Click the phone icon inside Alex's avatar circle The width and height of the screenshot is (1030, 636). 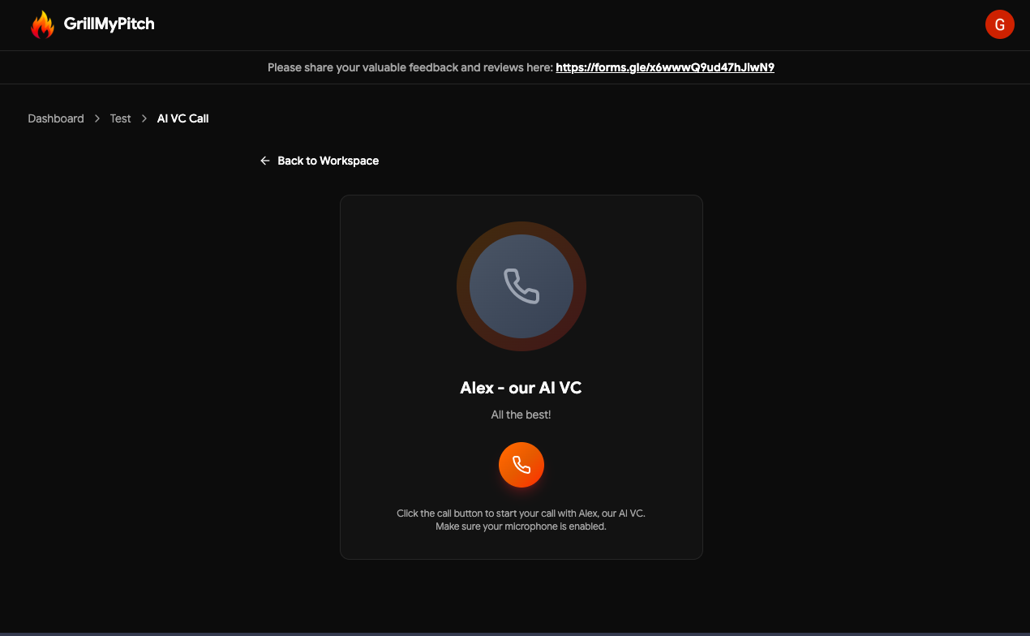point(521,286)
